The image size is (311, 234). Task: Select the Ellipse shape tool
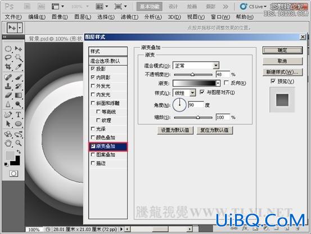[19, 124]
